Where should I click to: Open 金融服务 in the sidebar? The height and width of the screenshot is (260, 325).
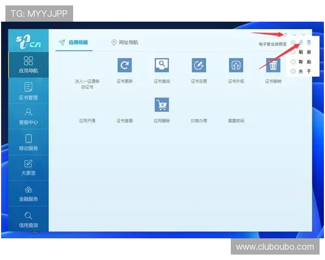click(28, 193)
